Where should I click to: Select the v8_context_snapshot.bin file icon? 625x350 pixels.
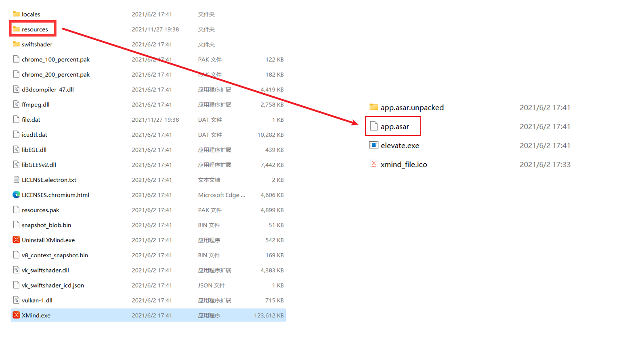click(x=16, y=255)
